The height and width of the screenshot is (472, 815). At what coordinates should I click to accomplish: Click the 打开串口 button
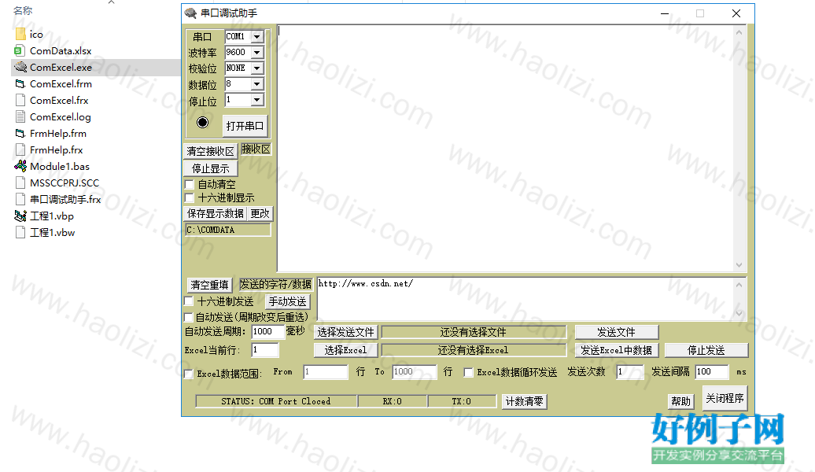tap(245, 126)
